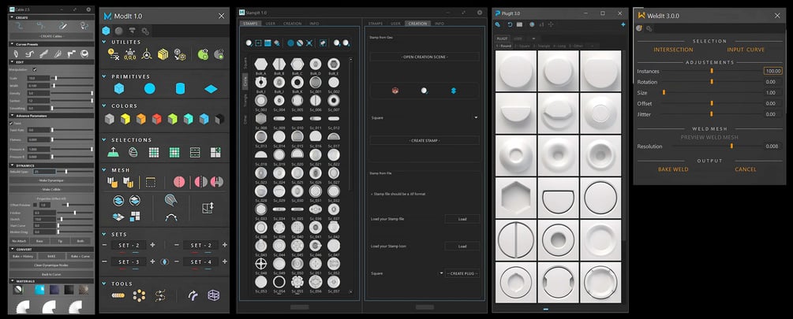
Task: Click the move arrows icon in PlugIt toolbar
Action: tap(552, 24)
